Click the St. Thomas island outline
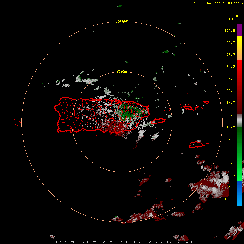 [188, 108]
